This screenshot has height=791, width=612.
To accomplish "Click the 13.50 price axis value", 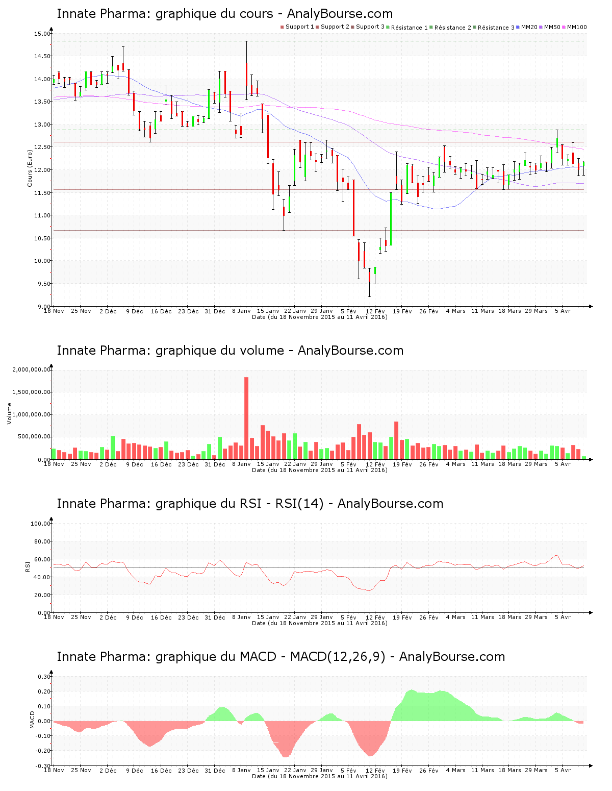I will click(42, 102).
